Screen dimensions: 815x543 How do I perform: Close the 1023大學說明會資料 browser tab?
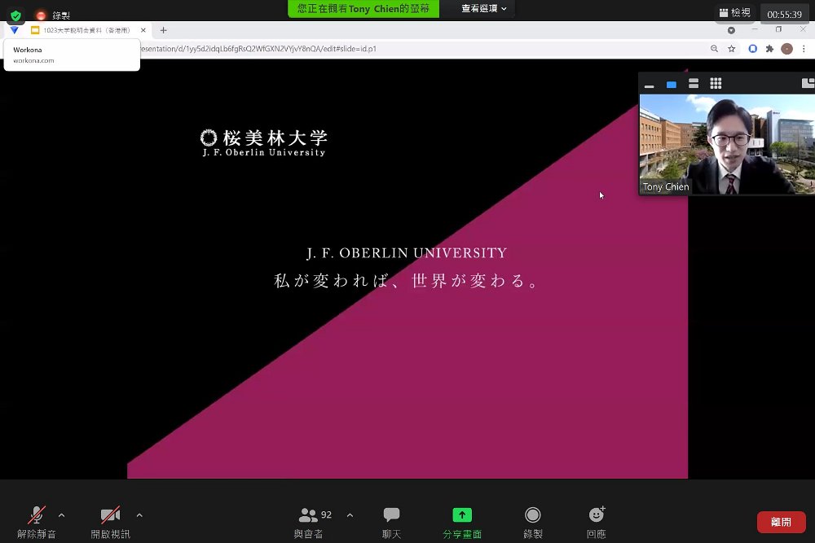click(x=143, y=30)
